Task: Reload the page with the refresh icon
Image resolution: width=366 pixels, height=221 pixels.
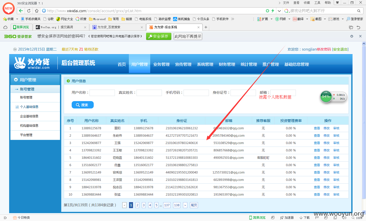Action: (x=29, y=11)
